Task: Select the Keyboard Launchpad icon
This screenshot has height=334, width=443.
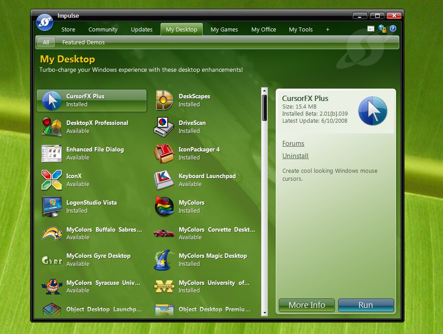Action: 164,180
